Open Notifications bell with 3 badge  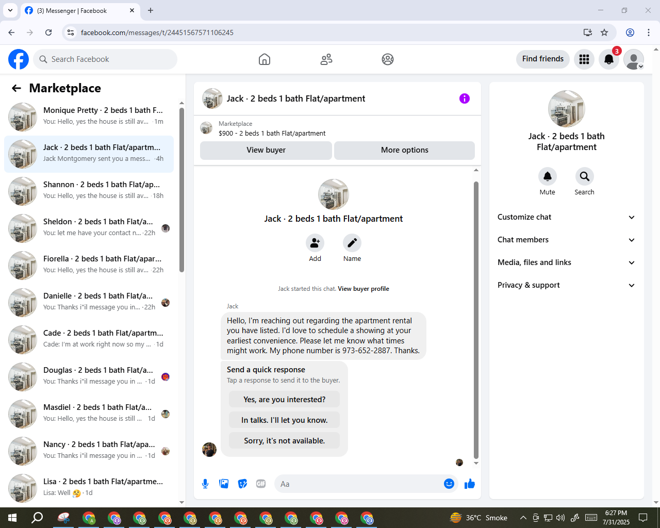pos(609,59)
